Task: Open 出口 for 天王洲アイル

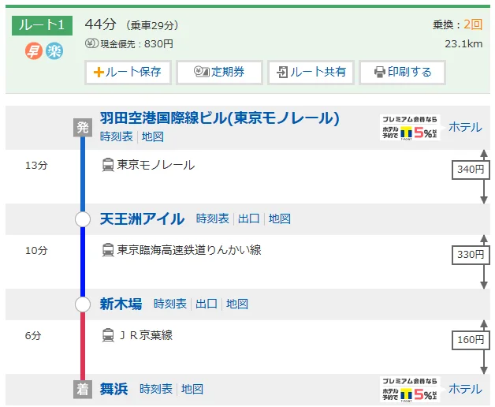Action: [x=249, y=218]
